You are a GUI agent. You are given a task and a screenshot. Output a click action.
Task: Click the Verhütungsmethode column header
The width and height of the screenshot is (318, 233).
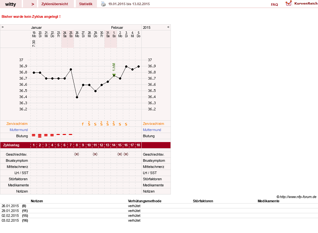coord(145,201)
